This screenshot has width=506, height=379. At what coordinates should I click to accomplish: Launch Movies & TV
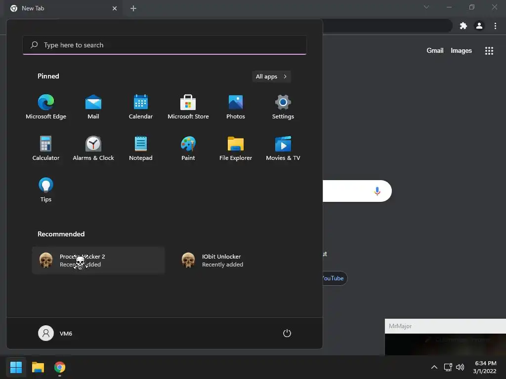(283, 148)
